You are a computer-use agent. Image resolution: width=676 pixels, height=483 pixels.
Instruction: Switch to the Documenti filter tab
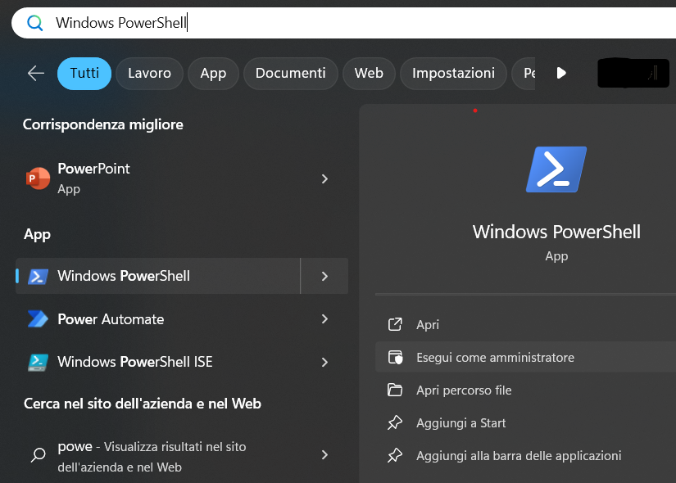(291, 73)
